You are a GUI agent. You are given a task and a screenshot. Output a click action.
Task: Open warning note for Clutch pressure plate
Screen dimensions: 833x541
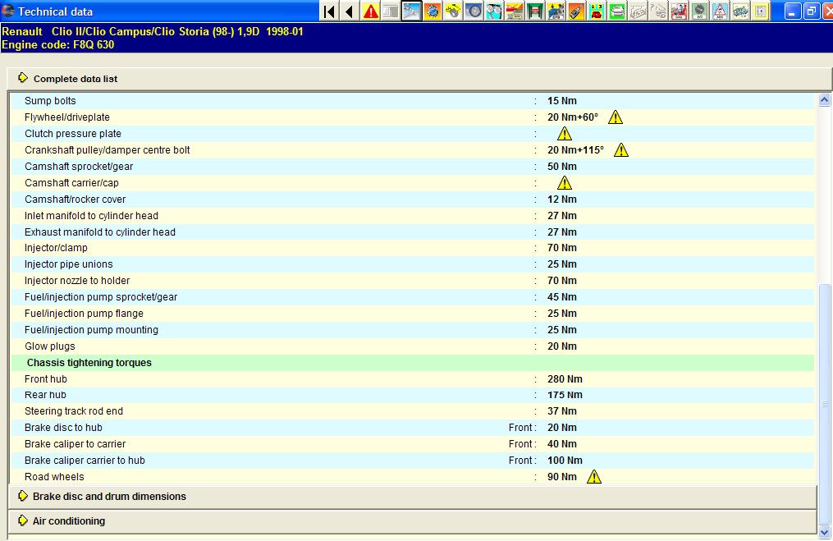coord(564,133)
